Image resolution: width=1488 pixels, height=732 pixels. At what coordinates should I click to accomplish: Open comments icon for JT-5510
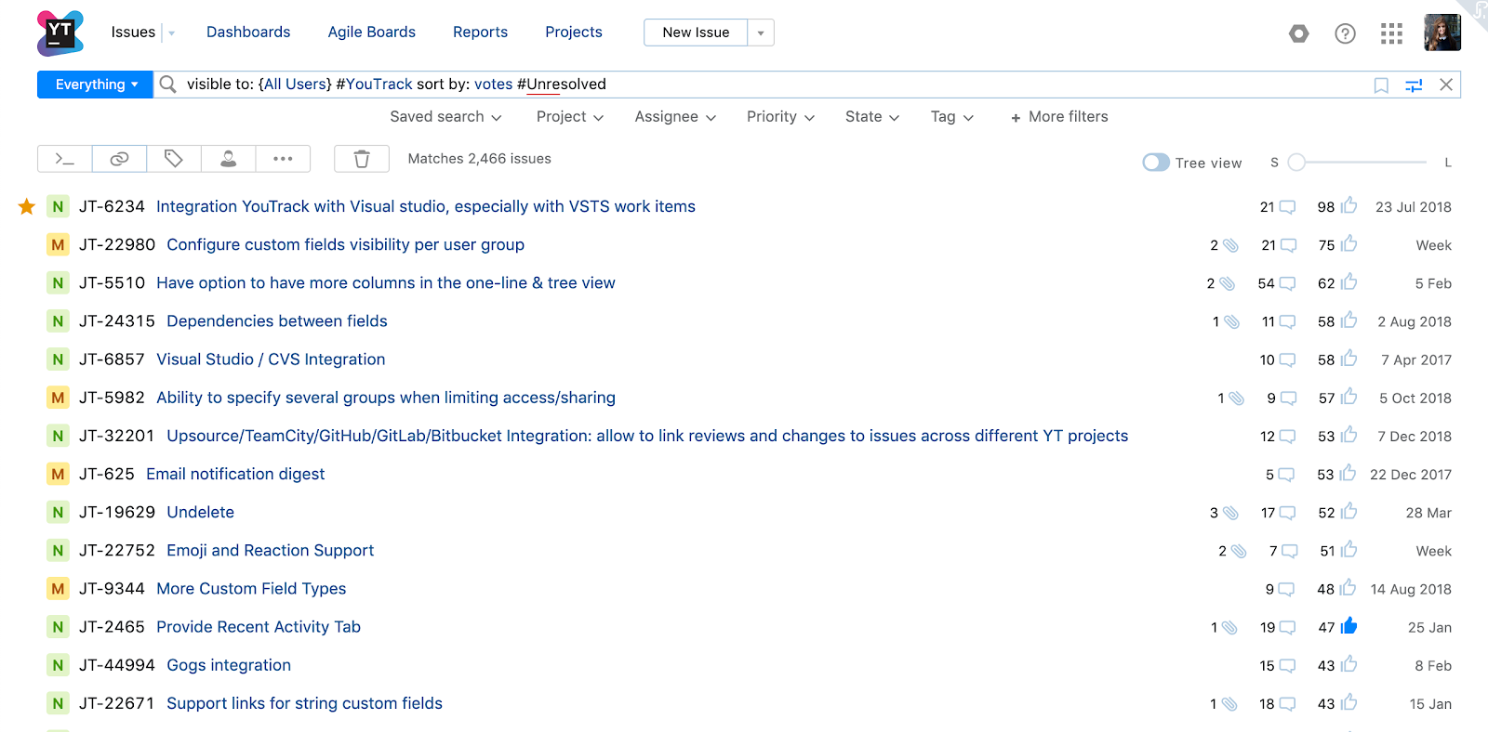point(1287,283)
